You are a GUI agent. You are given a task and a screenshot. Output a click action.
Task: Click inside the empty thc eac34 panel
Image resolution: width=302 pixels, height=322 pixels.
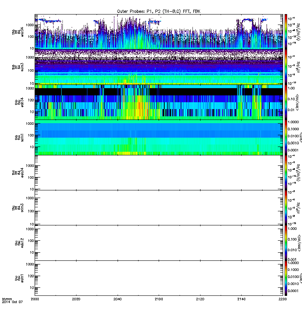tap(159, 173)
